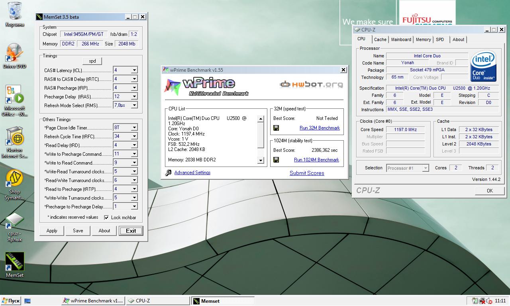Toggle the Lock mchbar checkbox
This screenshot has height=306, width=510.
[x=106, y=218]
